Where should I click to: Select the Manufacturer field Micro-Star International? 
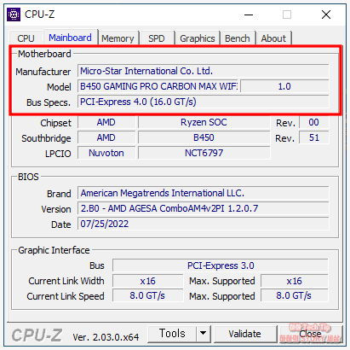point(204,71)
